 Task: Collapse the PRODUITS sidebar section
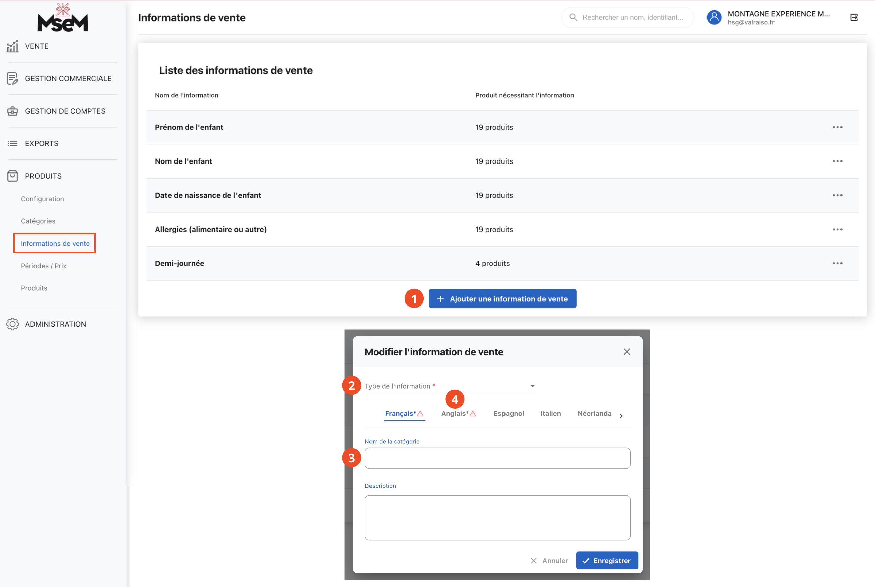click(x=43, y=176)
